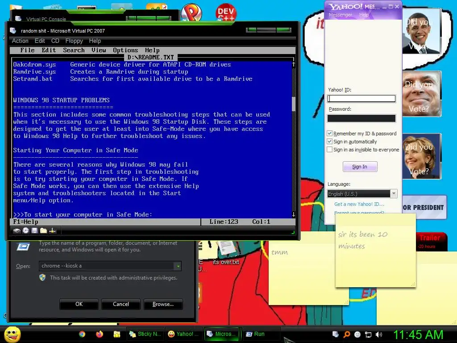Open the Floppy menu in Virtual PC

click(x=74, y=41)
